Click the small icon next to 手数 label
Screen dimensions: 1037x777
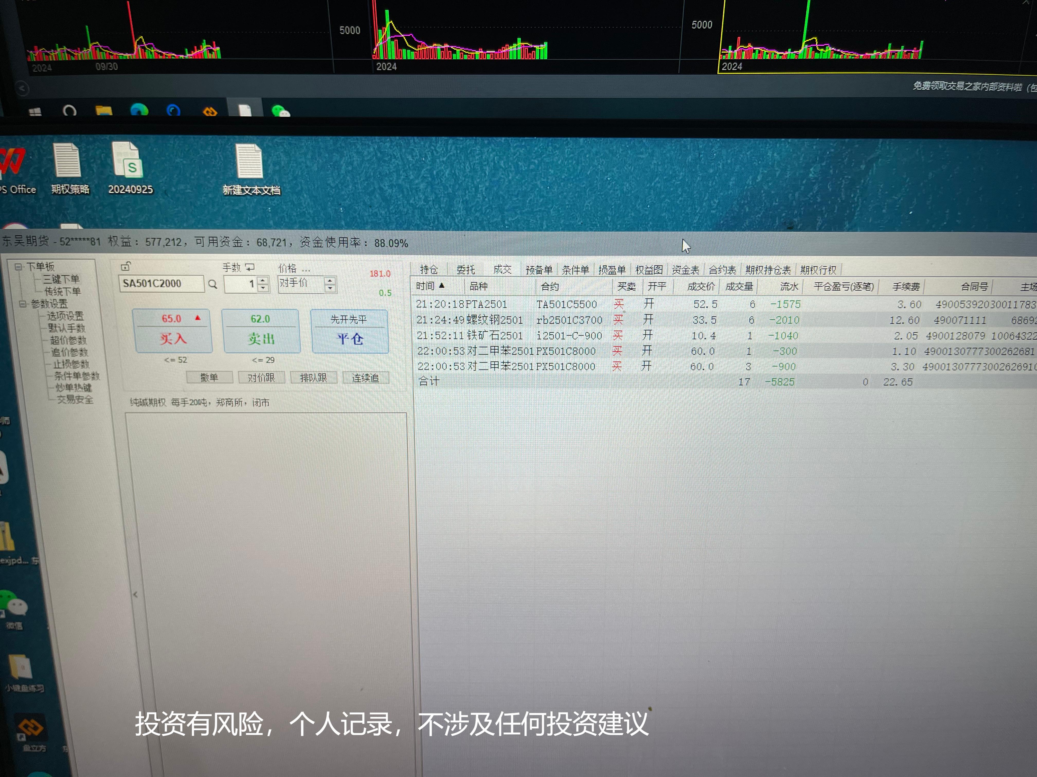point(250,267)
